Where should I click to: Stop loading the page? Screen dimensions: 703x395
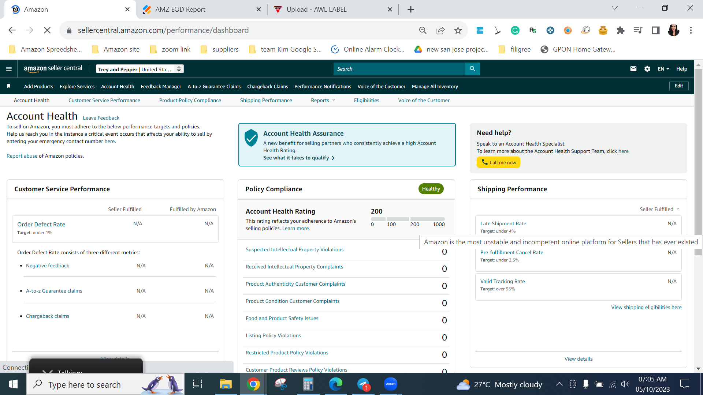click(47, 30)
